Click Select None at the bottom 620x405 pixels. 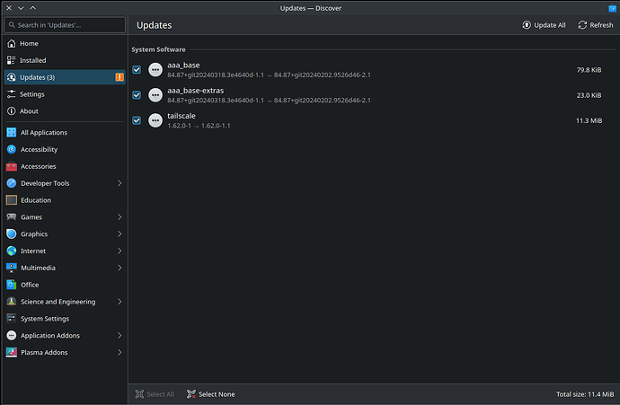[210, 394]
